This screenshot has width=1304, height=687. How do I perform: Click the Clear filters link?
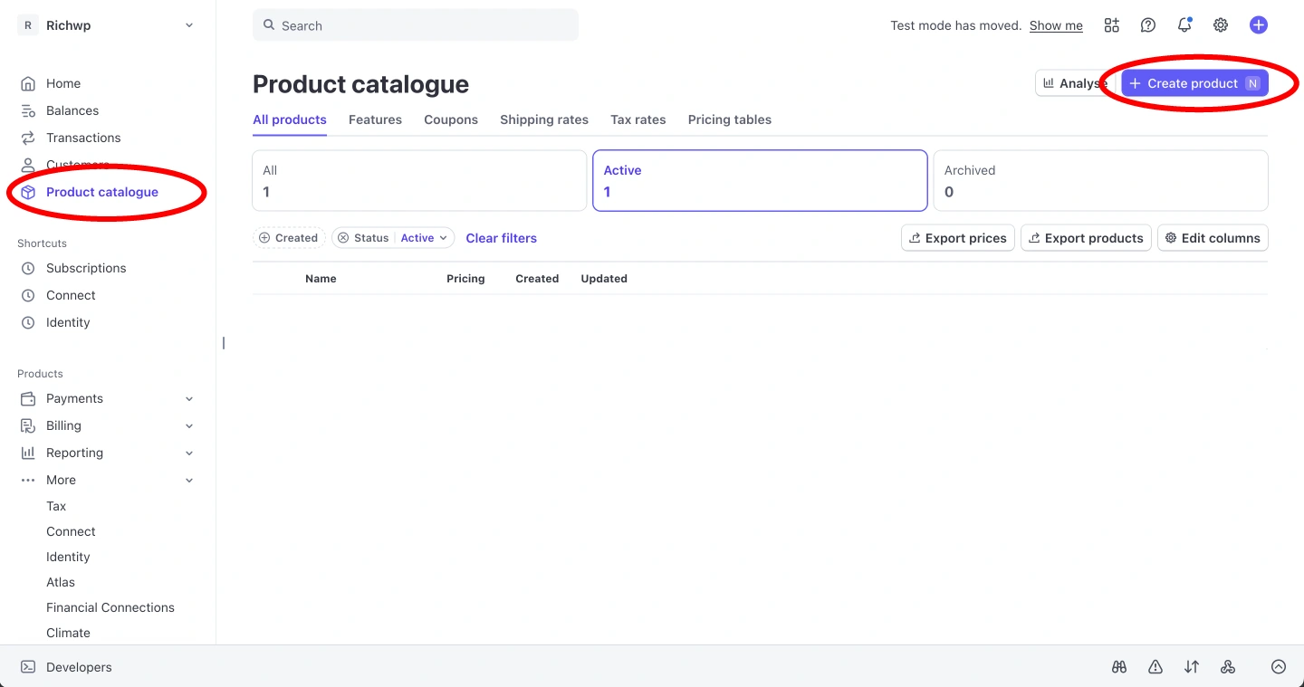[501, 238]
